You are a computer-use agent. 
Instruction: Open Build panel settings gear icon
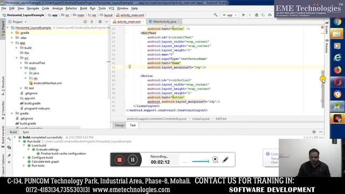coord(314,131)
